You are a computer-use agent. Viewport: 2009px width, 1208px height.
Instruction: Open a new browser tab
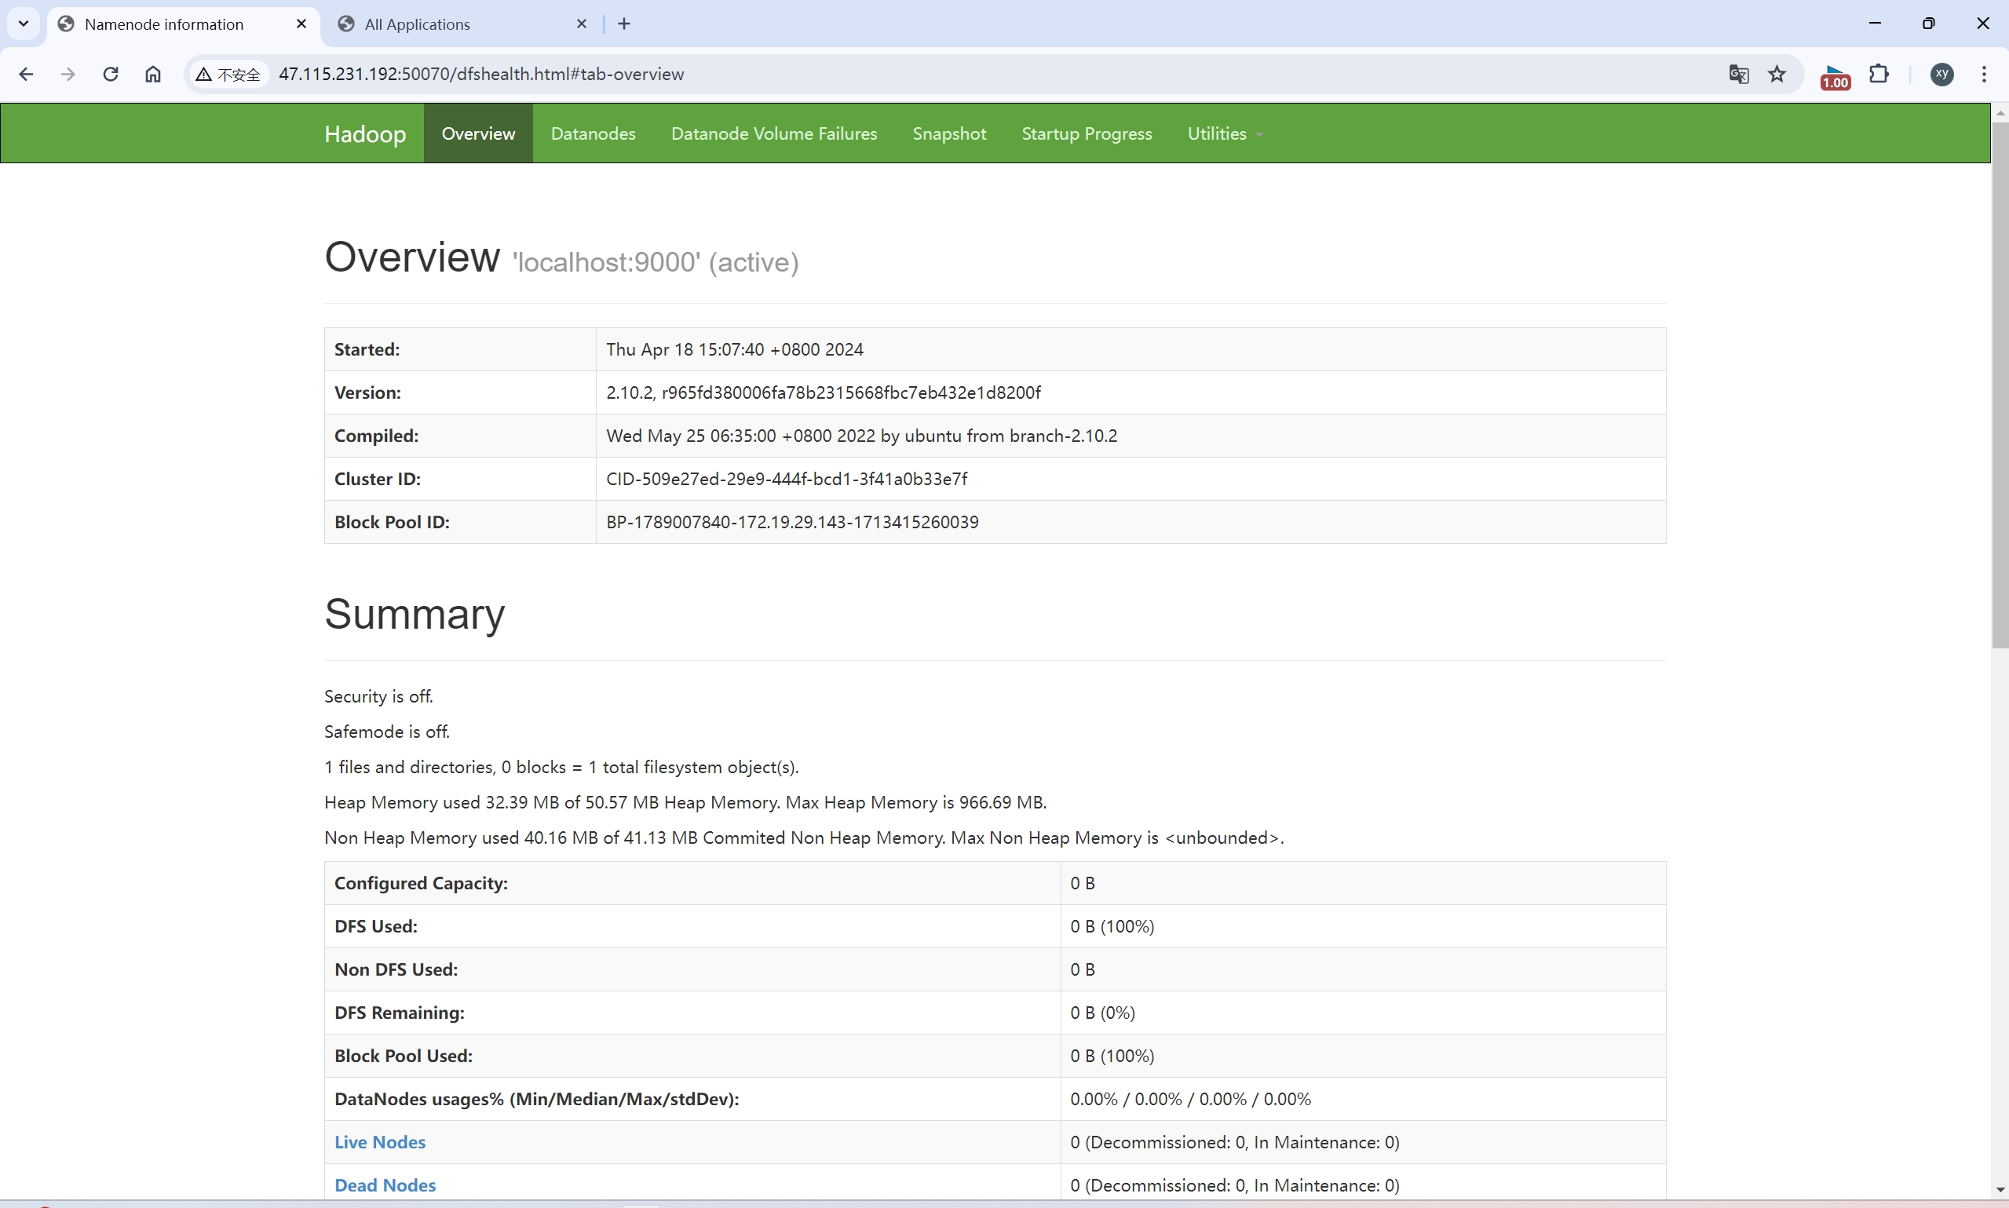pos(624,24)
